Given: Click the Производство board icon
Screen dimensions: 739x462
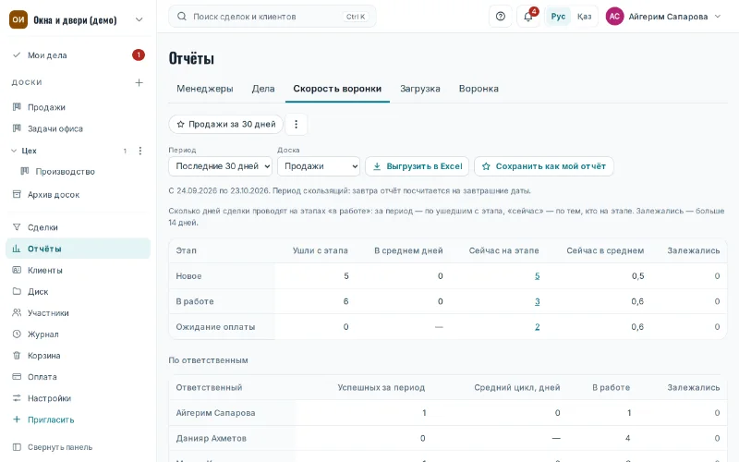Looking at the screenshot, I should point(25,171).
